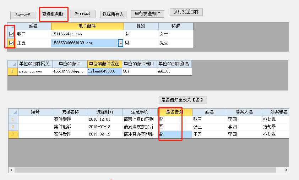Click the 是否告知更改为【否】 button
The height and width of the screenshot is (180, 299).
coord(183,100)
